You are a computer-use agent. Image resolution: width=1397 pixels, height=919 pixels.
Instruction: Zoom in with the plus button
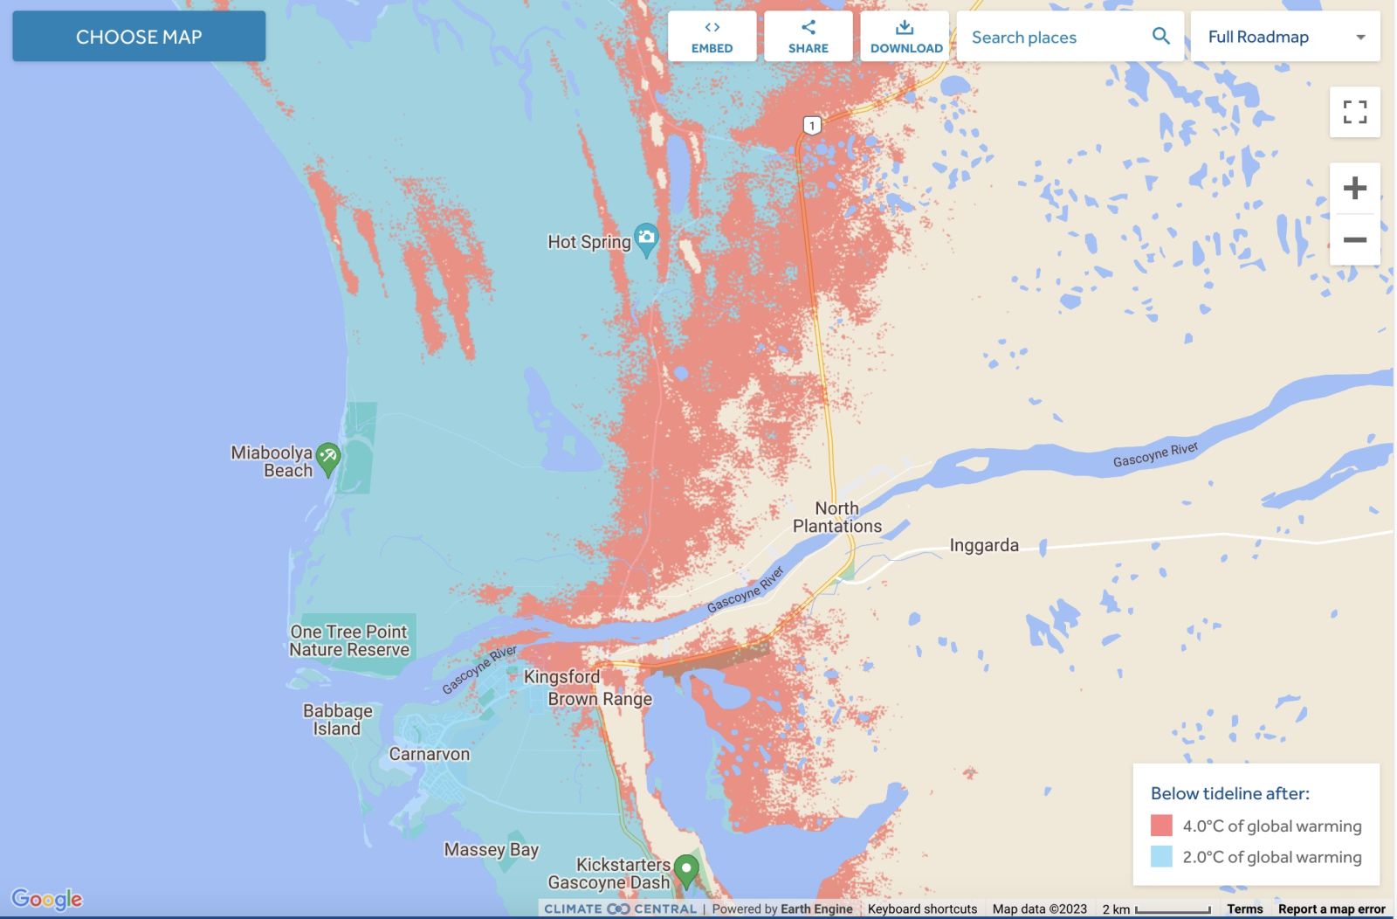pos(1354,188)
